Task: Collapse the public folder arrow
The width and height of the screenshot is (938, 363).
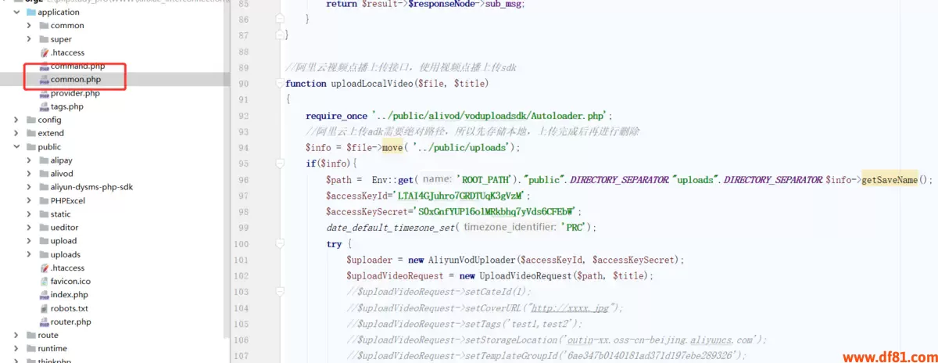Action: [x=17, y=146]
